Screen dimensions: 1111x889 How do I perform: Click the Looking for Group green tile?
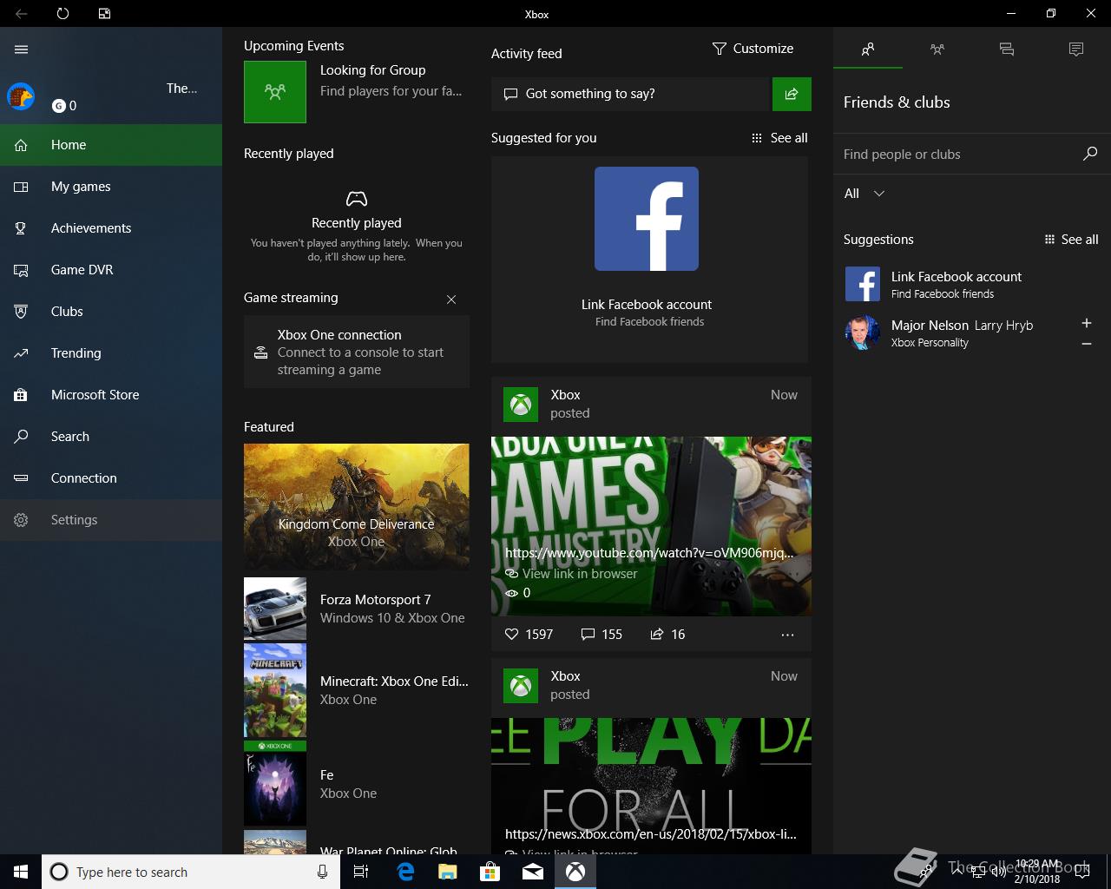[275, 91]
